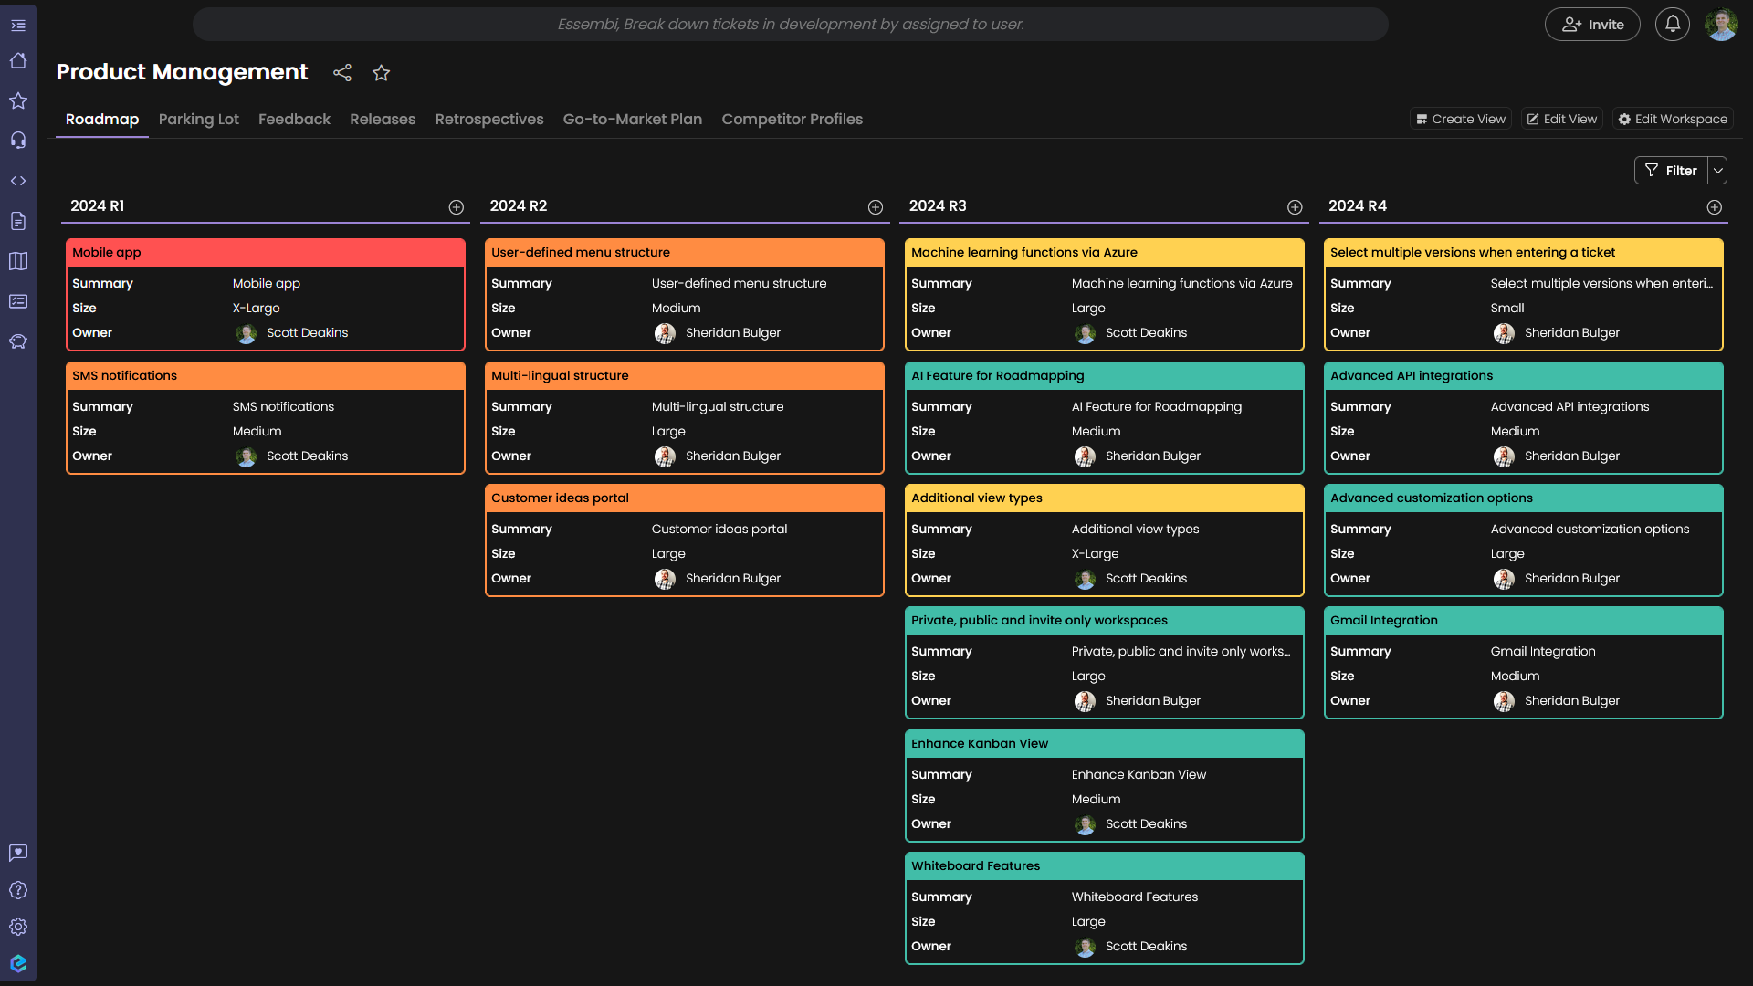The width and height of the screenshot is (1753, 986).
Task: Click the Invite button
Action: [x=1592, y=25]
